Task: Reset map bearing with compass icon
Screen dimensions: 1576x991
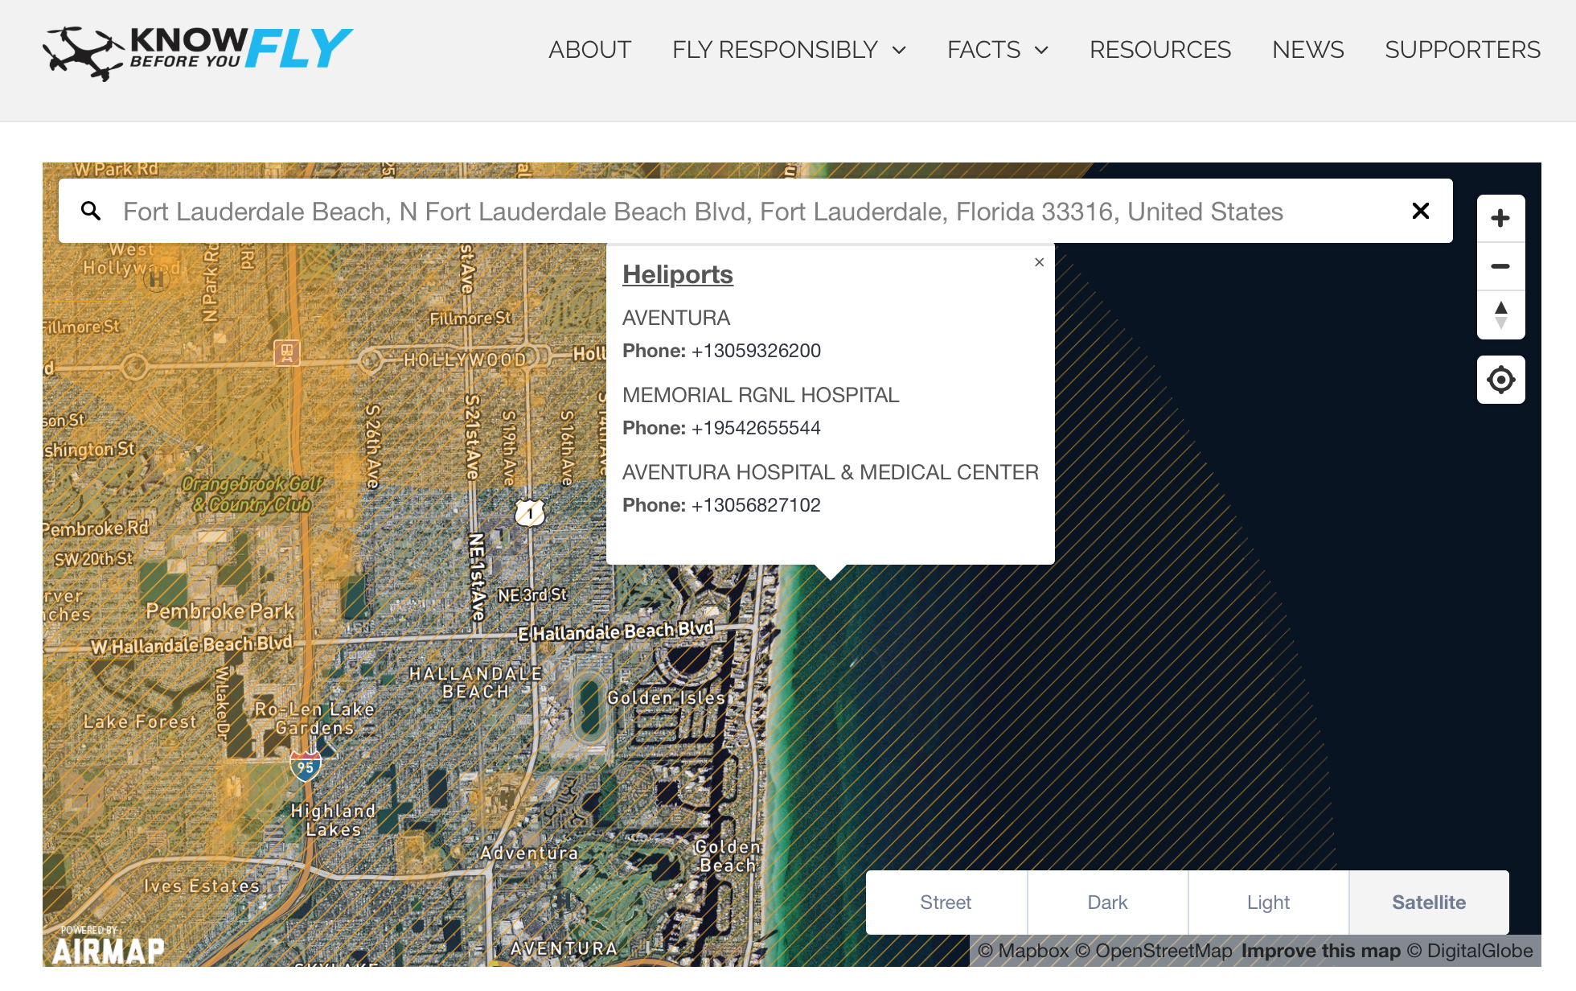Action: pyautogui.click(x=1500, y=315)
